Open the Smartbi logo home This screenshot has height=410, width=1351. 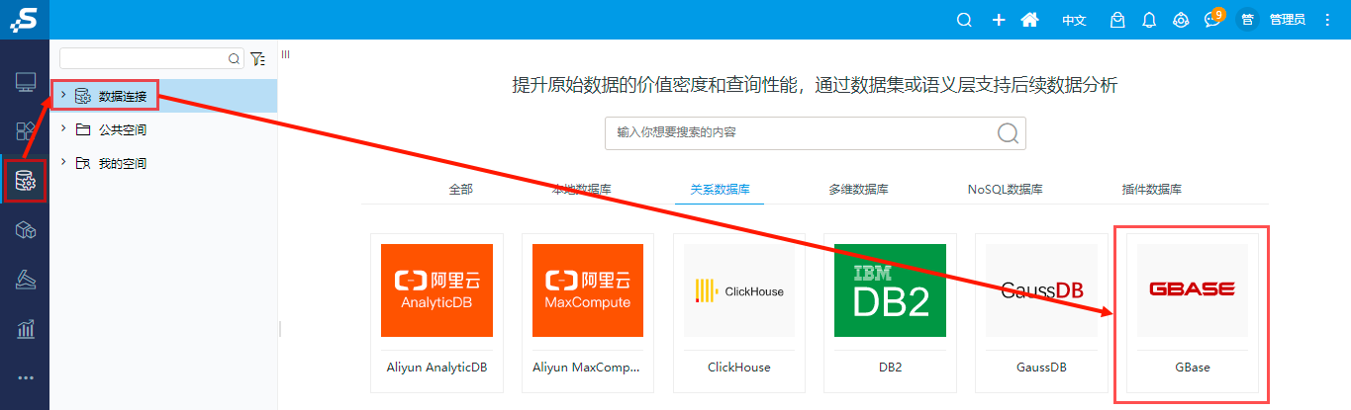(24, 19)
